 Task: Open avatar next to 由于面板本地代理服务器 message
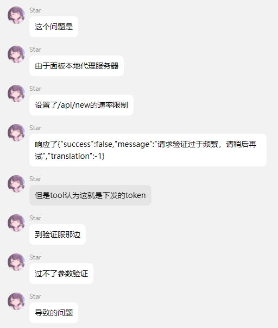point(16,54)
